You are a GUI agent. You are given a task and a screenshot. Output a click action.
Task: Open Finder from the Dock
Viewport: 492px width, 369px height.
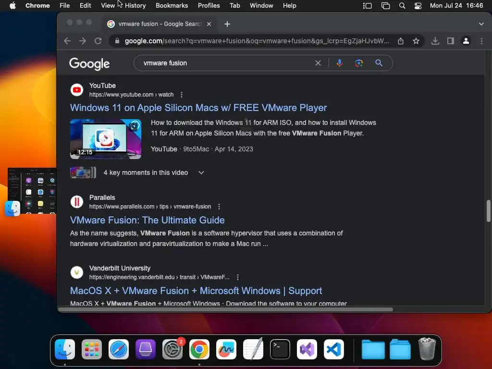65,349
